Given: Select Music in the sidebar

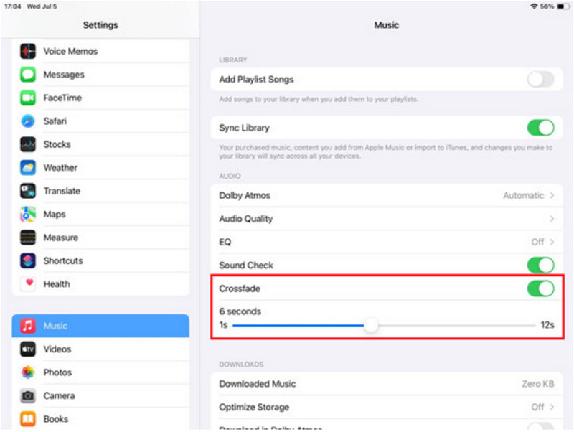Looking at the screenshot, I should pyautogui.click(x=100, y=326).
